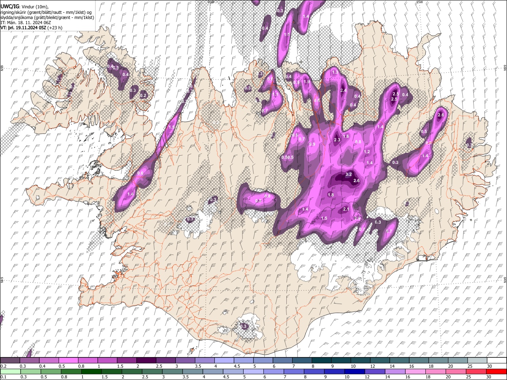Click the '20W' longitude label
This screenshot has height=380, width=507.
point(211,2)
